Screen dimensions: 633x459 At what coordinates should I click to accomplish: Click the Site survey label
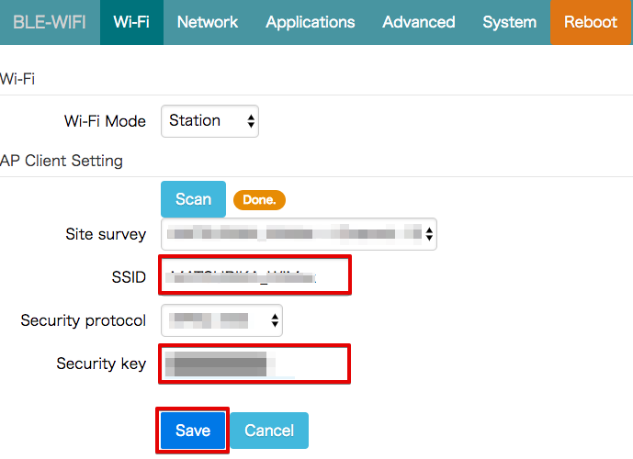coord(106,234)
